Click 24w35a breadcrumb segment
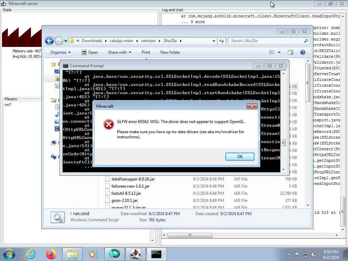The width and height of the screenshot is (348, 261). [170, 41]
